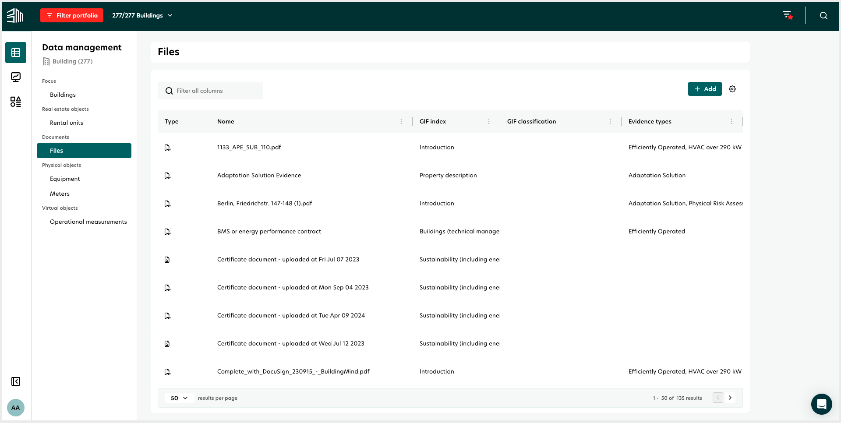
Task: Click file icon for Wed Jul 12 2023 certificate
Action: [x=167, y=344]
